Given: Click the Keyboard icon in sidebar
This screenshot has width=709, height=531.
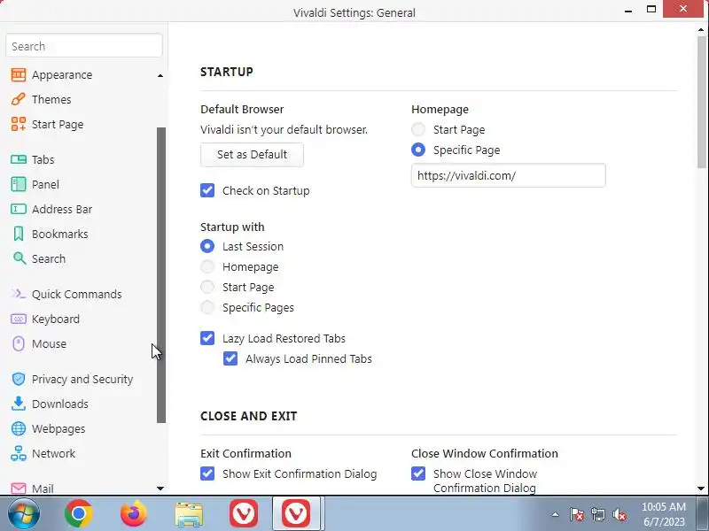Looking at the screenshot, I should coord(18,319).
